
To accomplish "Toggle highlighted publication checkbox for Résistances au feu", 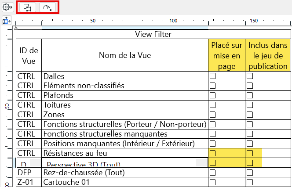I will click(250, 153).
